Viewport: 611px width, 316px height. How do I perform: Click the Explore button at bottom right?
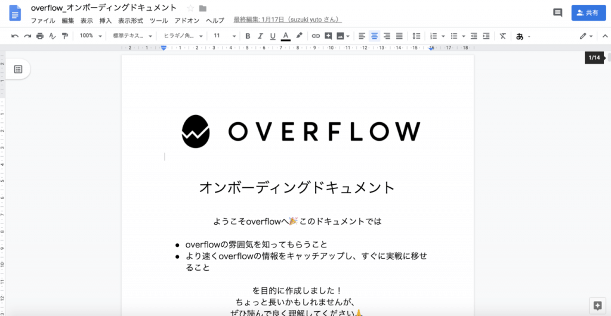point(597,305)
